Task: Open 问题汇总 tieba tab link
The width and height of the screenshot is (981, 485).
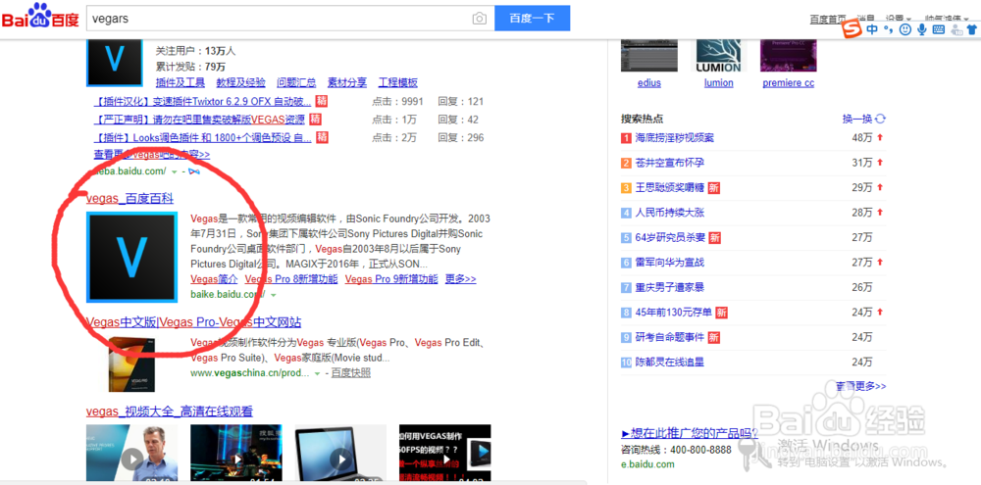Action: tap(296, 82)
